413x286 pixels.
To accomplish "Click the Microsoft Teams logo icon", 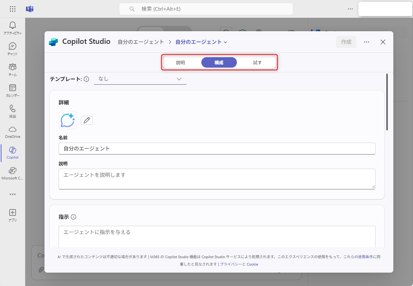I will (x=30, y=9).
